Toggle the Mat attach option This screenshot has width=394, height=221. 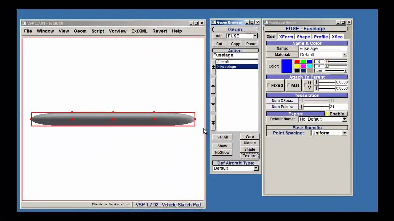[x=293, y=85]
